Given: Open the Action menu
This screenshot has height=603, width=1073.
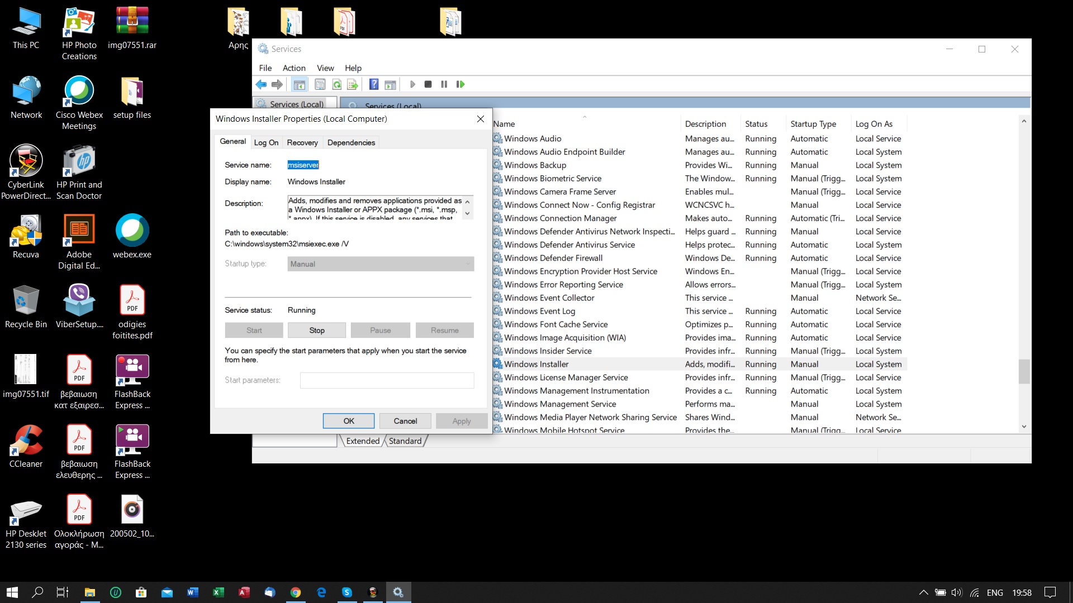Looking at the screenshot, I should point(294,68).
